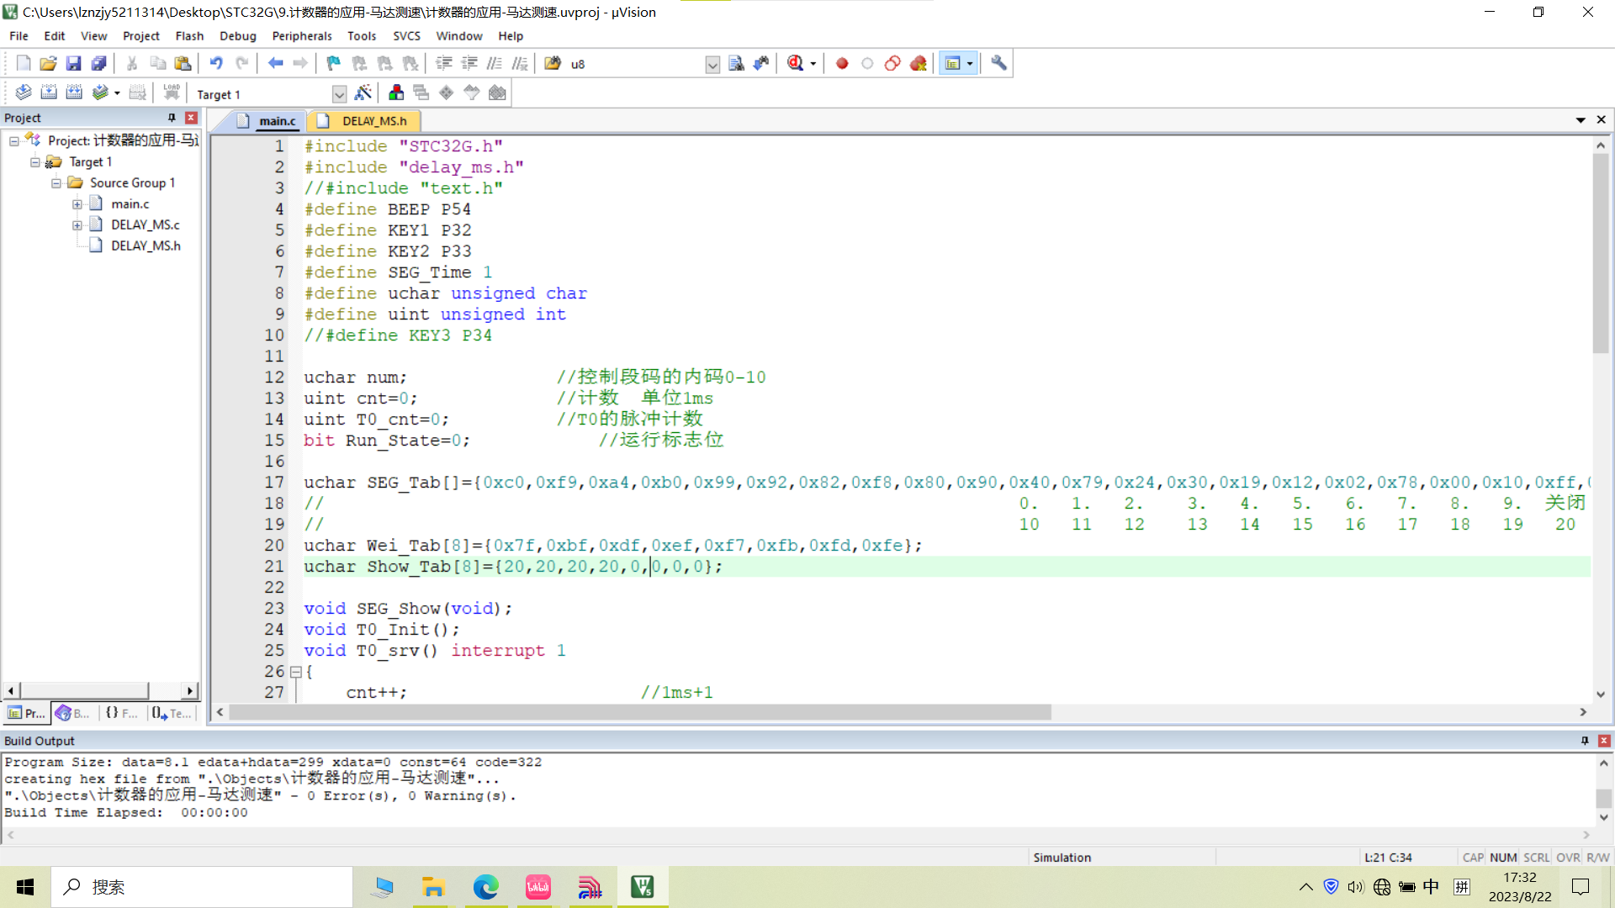Image resolution: width=1615 pixels, height=908 pixels.
Task: Open the debug session dropdown arrow
Action: pos(813,64)
